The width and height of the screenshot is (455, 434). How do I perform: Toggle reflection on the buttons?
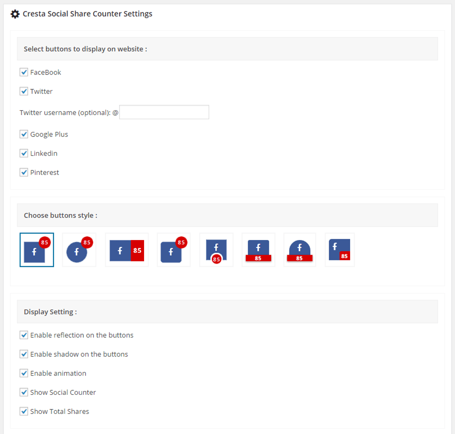pyautogui.click(x=24, y=335)
